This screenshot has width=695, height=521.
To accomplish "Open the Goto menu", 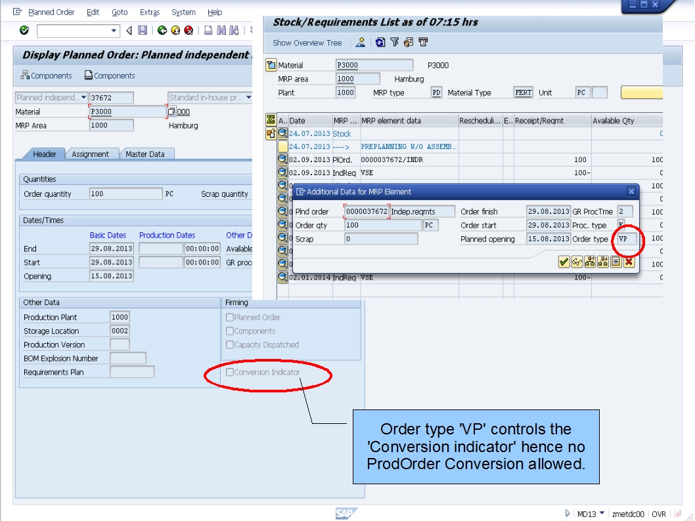I will tap(120, 11).
